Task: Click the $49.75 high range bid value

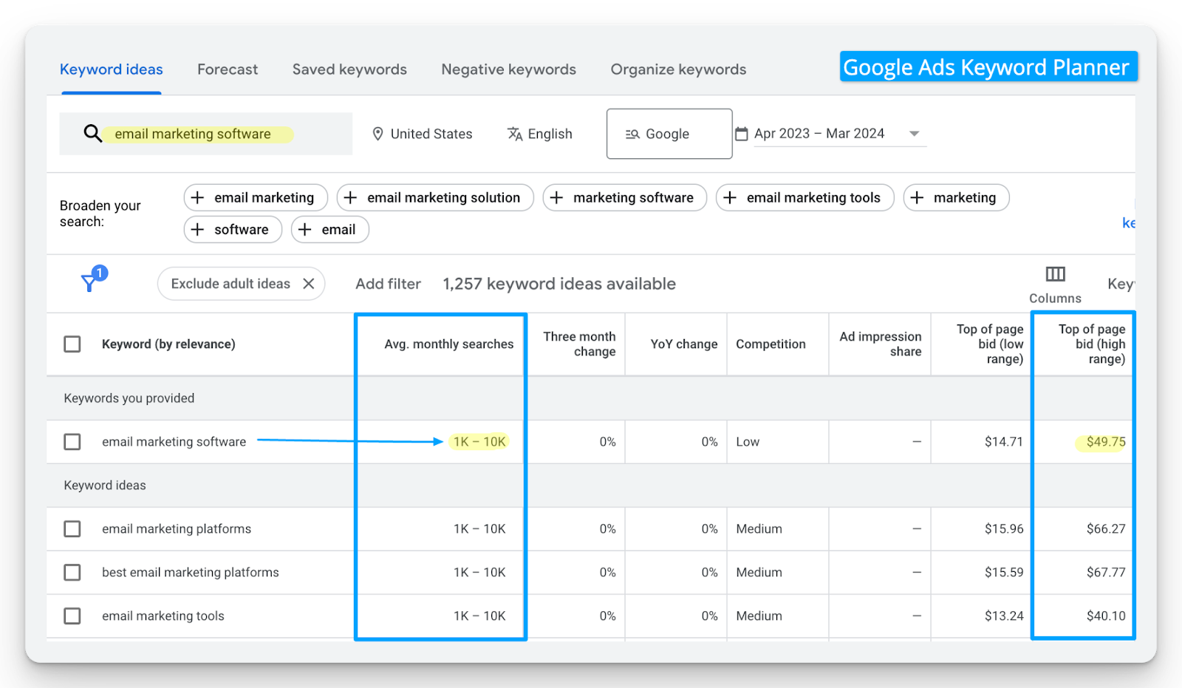Action: (x=1106, y=441)
